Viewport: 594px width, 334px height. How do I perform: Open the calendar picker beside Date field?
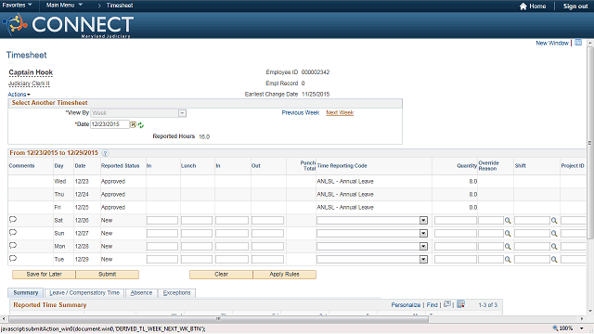pyautogui.click(x=133, y=124)
